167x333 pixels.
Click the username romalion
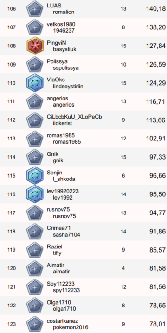[x=64, y=12]
